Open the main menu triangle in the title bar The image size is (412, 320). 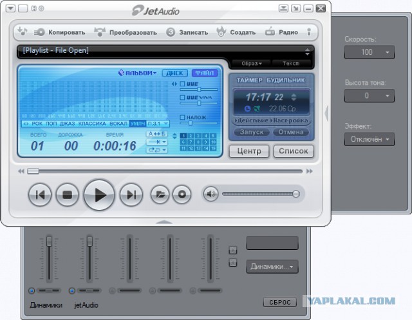click(x=10, y=8)
